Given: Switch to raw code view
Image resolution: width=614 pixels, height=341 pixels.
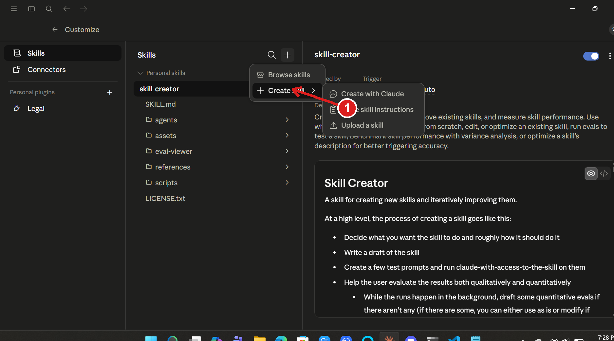Looking at the screenshot, I should [604, 173].
